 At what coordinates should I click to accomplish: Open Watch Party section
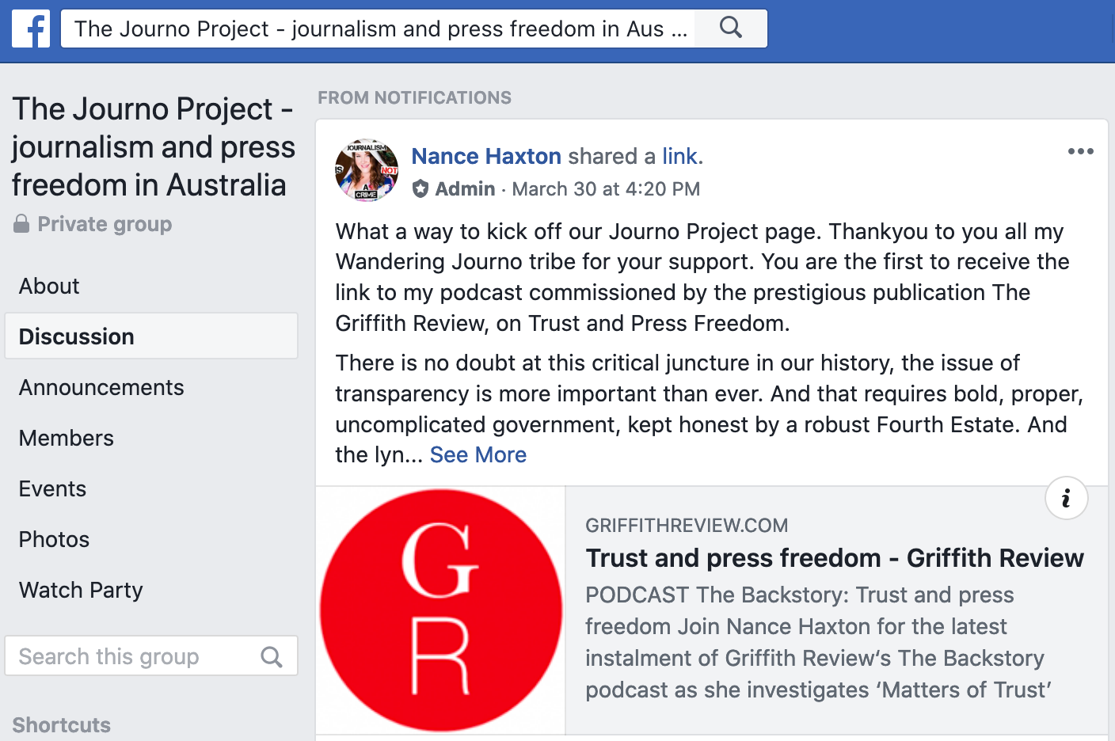tap(81, 590)
